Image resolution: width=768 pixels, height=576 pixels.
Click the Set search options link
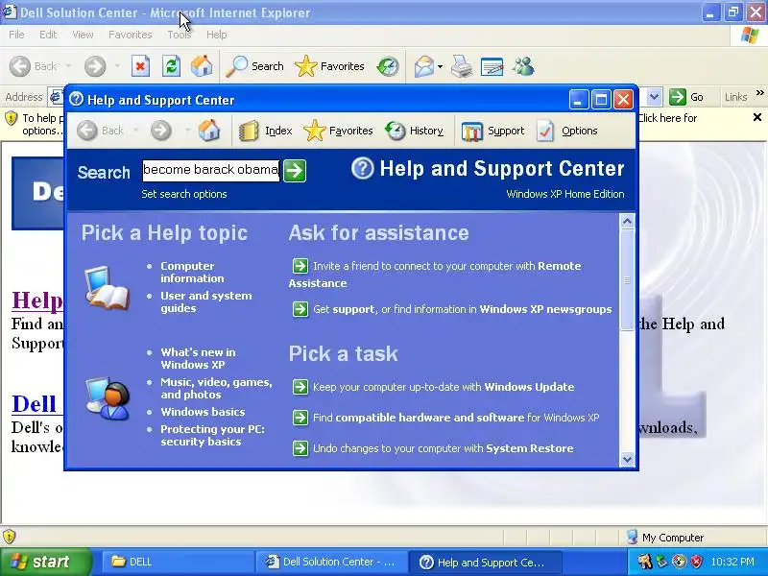coord(184,194)
